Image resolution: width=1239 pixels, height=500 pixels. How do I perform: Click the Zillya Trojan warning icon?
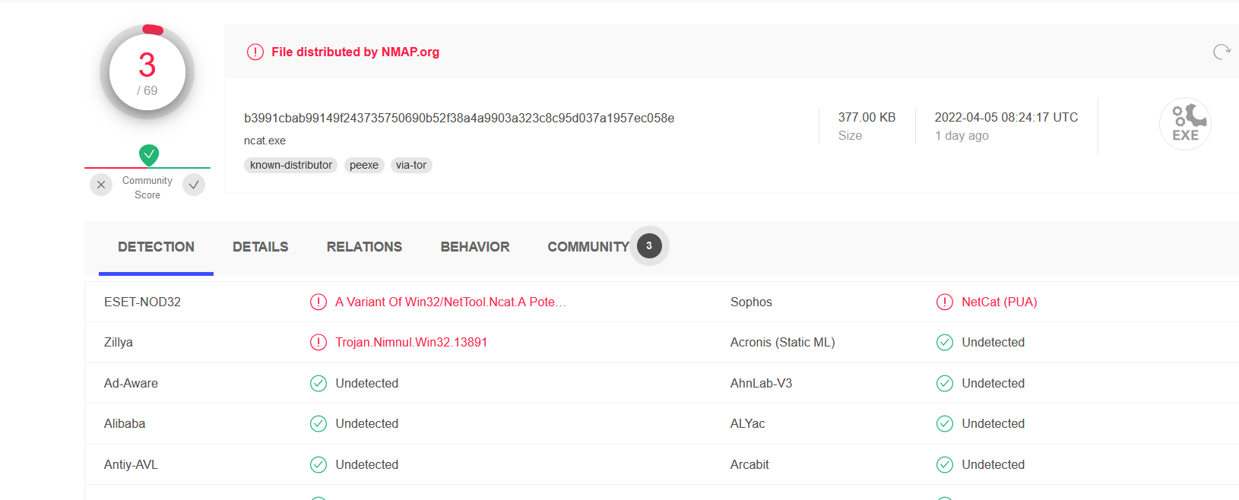pos(318,342)
